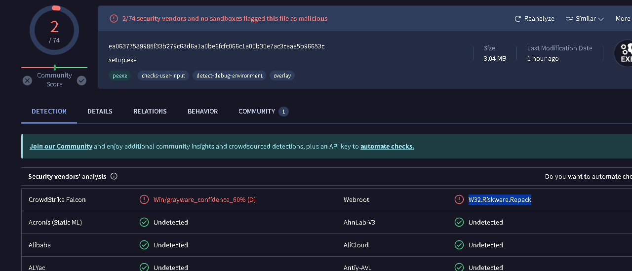This screenshot has height=271, width=632.
Task: Click the community score checkmark upvote icon
Action: (x=81, y=80)
